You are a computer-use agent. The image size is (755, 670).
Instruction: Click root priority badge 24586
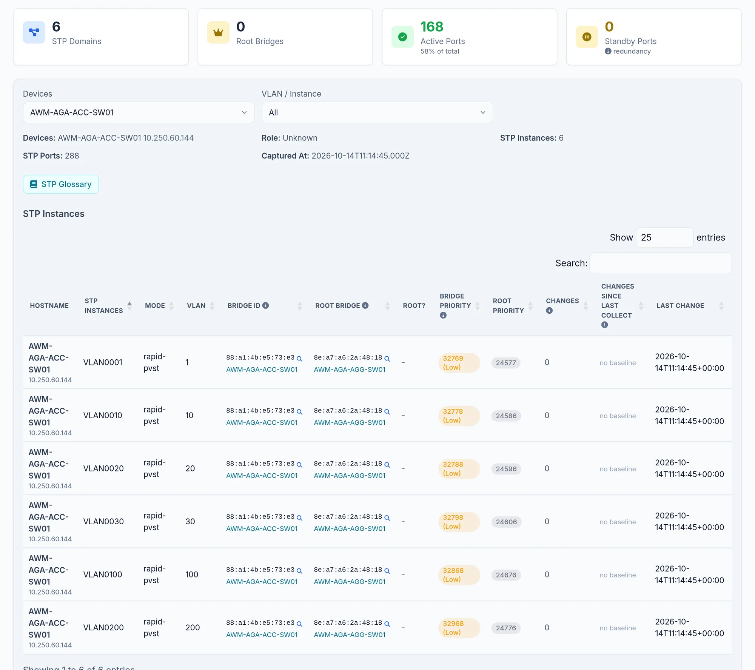(x=506, y=416)
